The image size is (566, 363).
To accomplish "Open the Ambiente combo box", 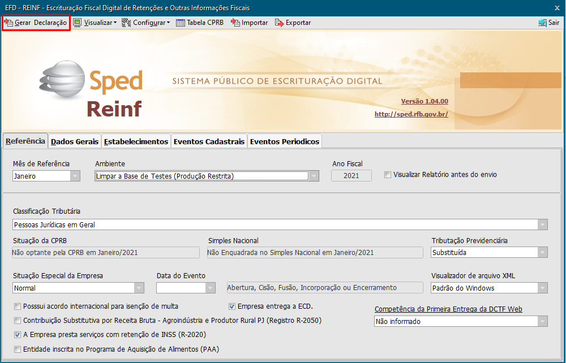I will (x=314, y=176).
